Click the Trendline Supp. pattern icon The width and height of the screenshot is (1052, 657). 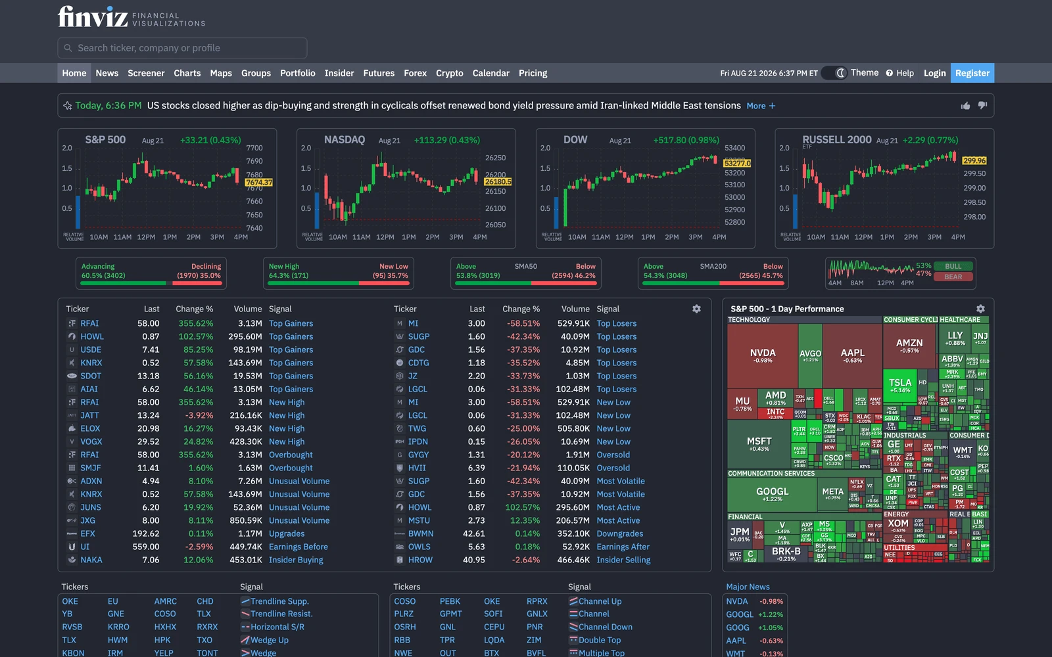pyautogui.click(x=245, y=601)
